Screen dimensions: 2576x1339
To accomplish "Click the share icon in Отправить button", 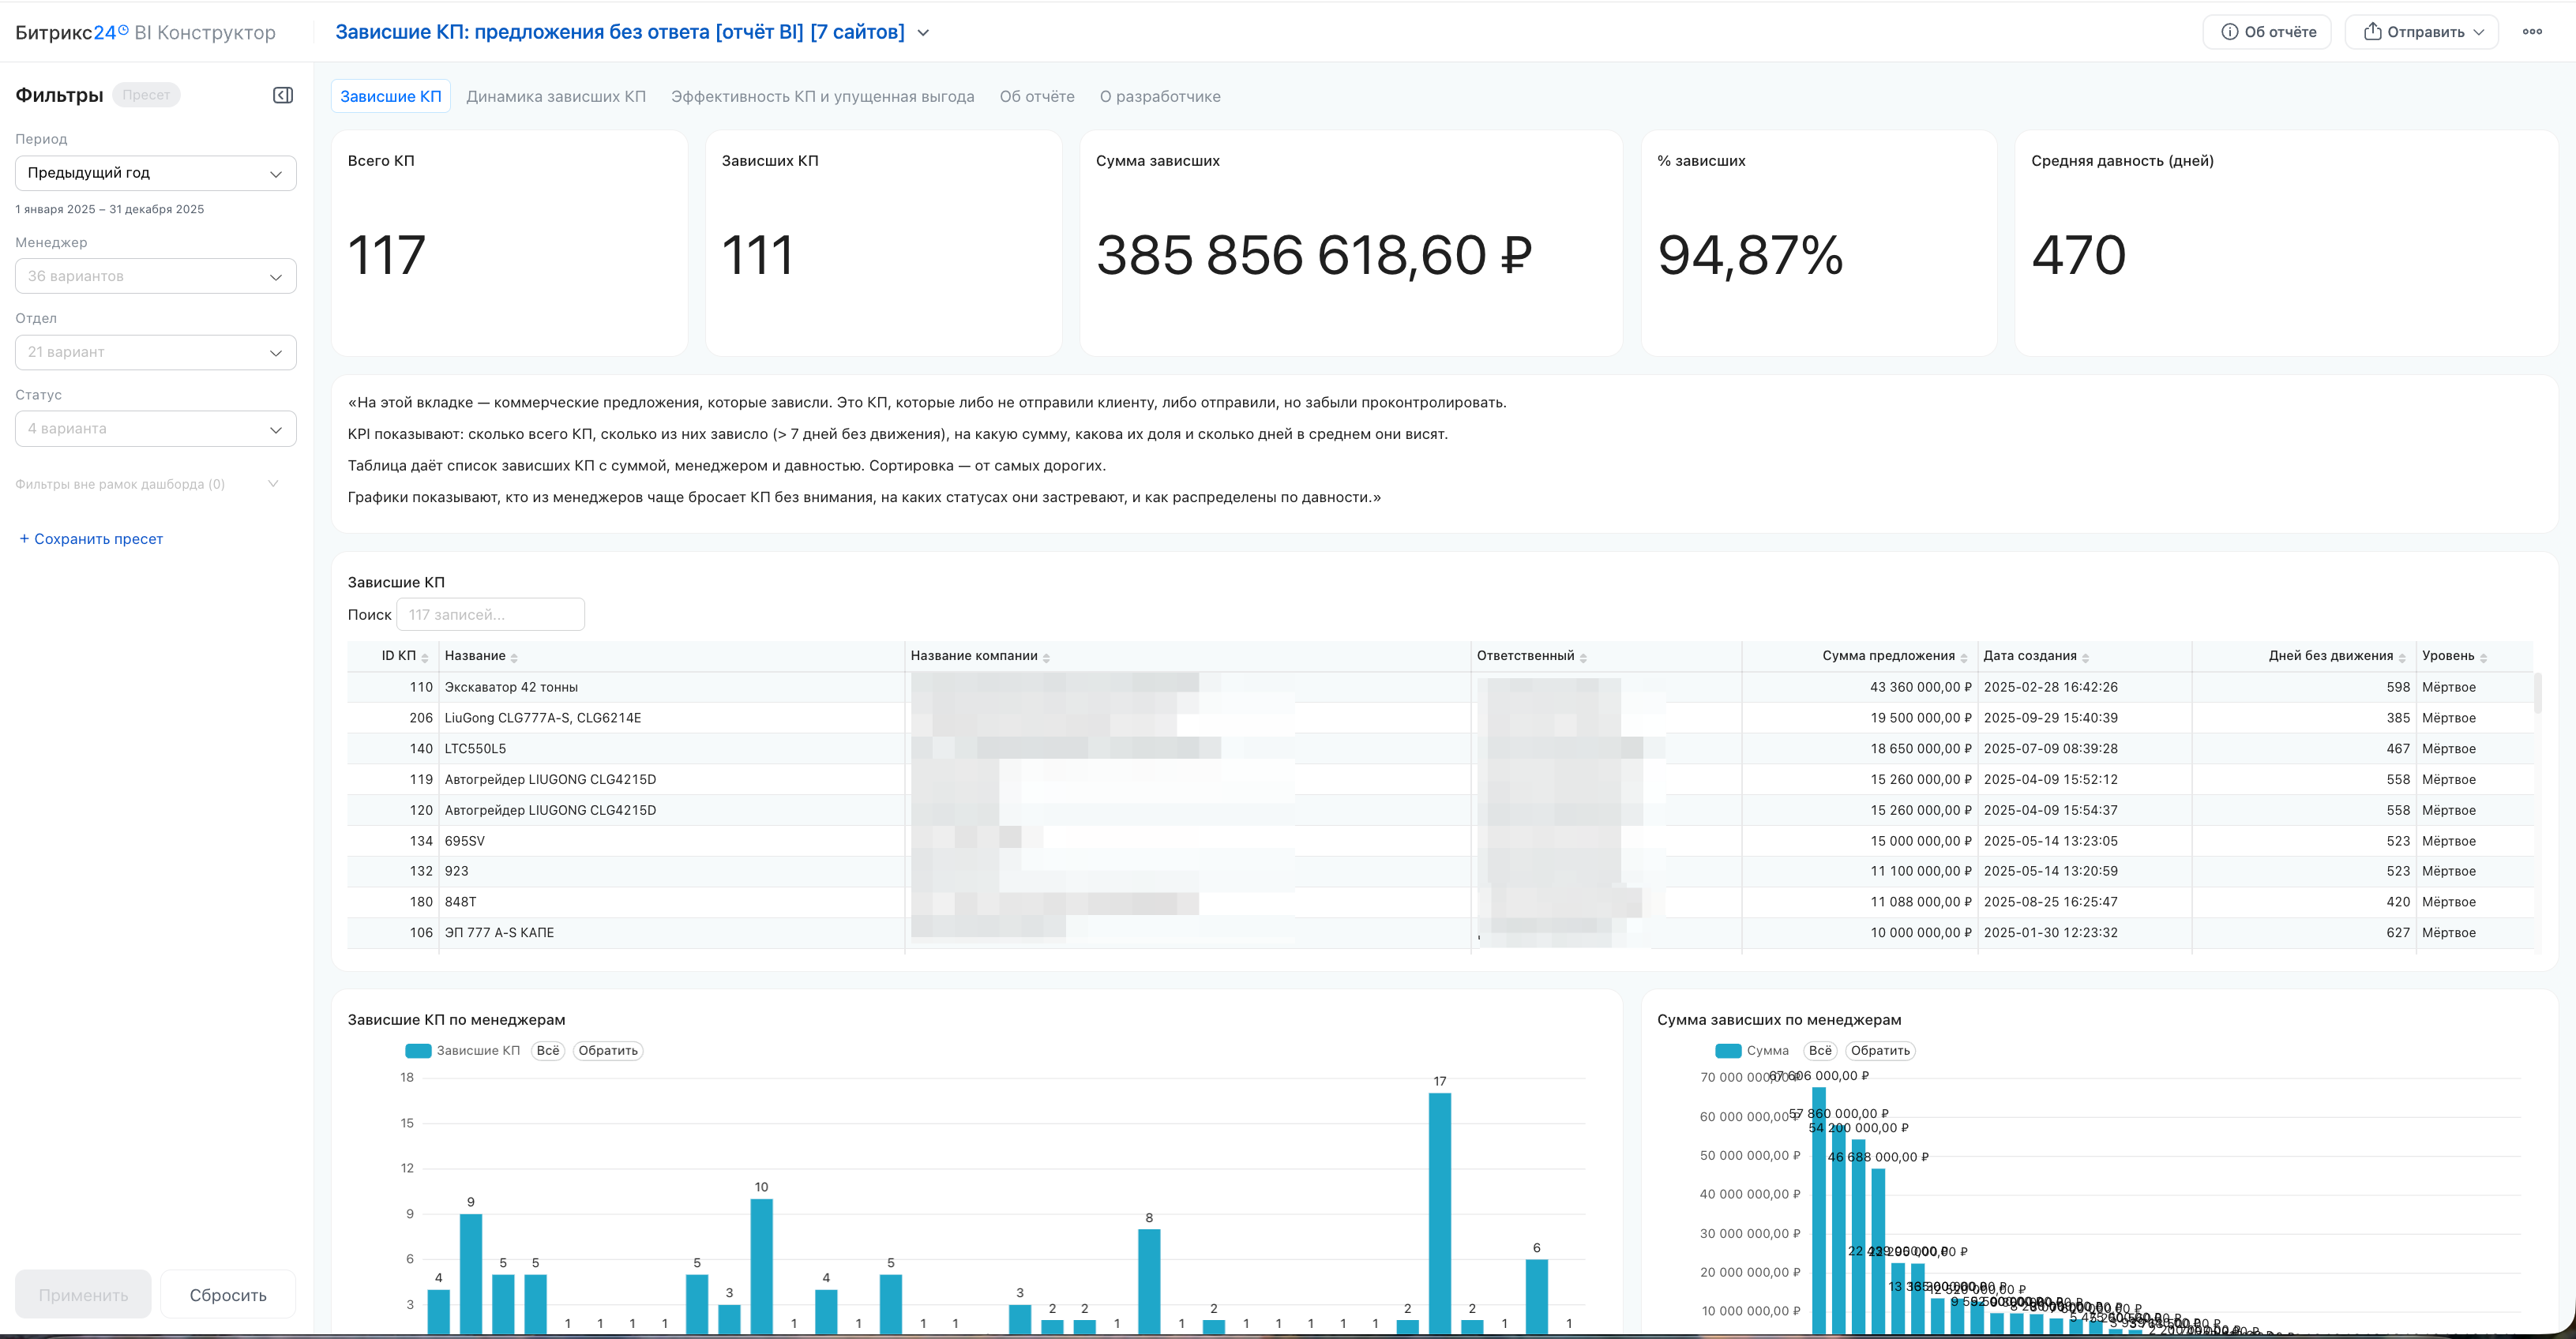I will click(2372, 32).
